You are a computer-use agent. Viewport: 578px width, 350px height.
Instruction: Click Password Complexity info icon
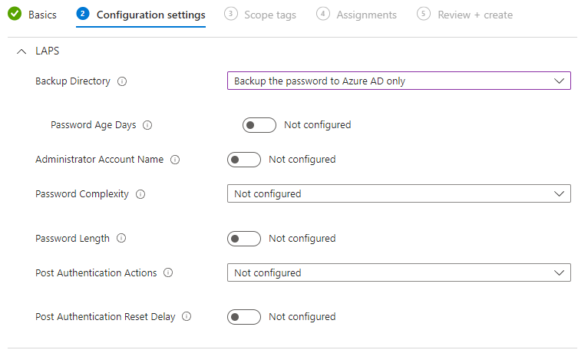(x=140, y=194)
